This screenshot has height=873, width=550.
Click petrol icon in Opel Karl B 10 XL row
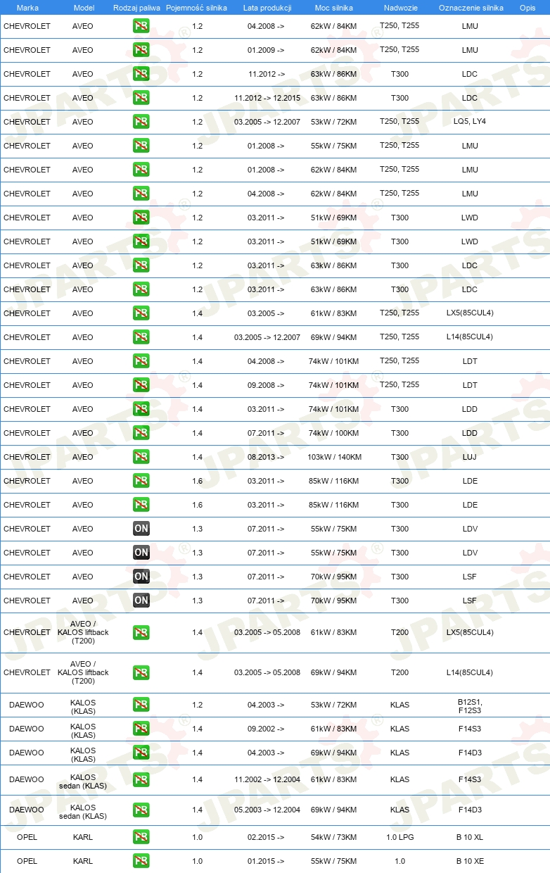pyautogui.click(x=141, y=837)
